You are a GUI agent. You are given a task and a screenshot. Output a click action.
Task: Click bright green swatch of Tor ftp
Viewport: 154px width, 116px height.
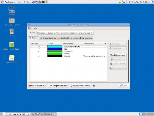coord(55,54)
